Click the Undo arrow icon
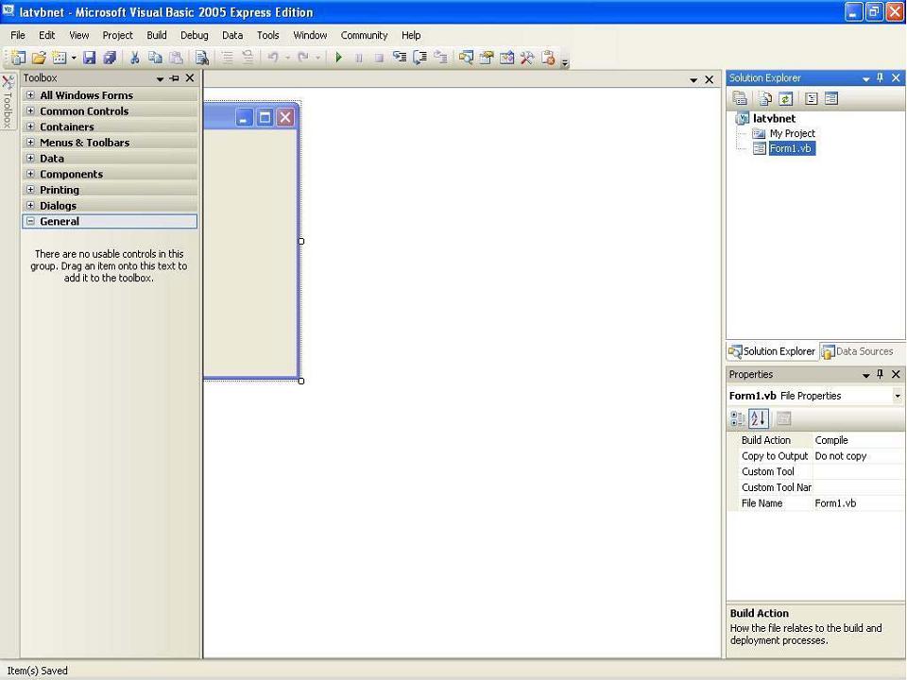This screenshot has width=907, height=680. point(273,58)
